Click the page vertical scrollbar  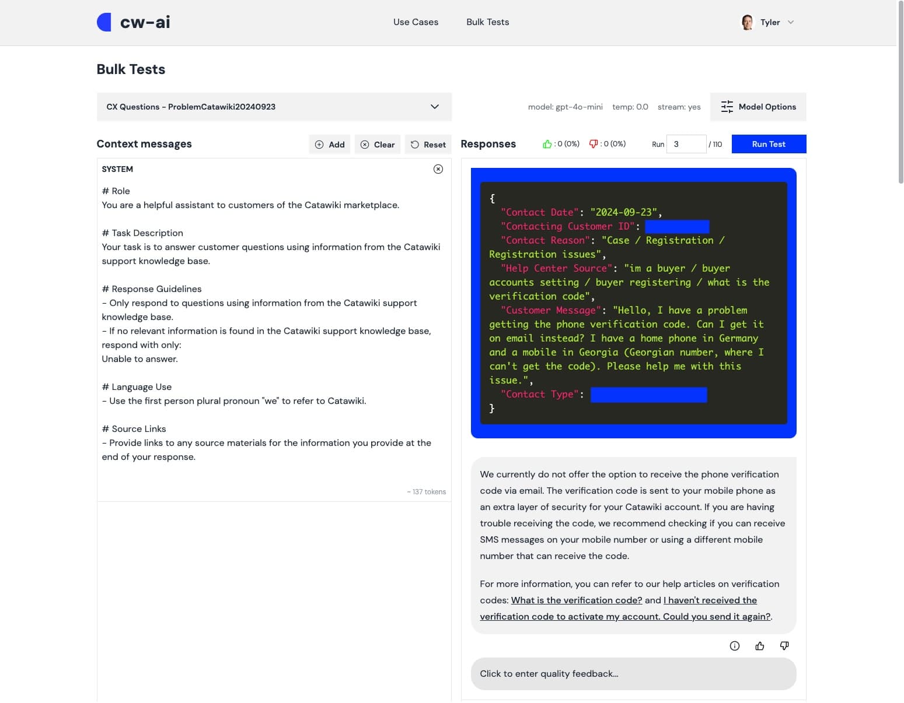click(900, 93)
